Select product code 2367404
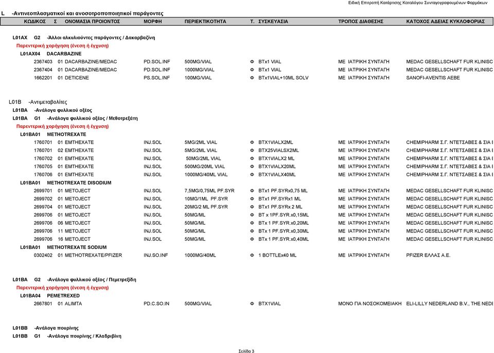Viewport: 494px width, 353px height. tap(43, 70)
